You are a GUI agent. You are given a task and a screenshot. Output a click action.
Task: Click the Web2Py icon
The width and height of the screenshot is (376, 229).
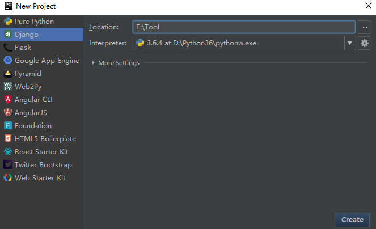coord(8,87)
